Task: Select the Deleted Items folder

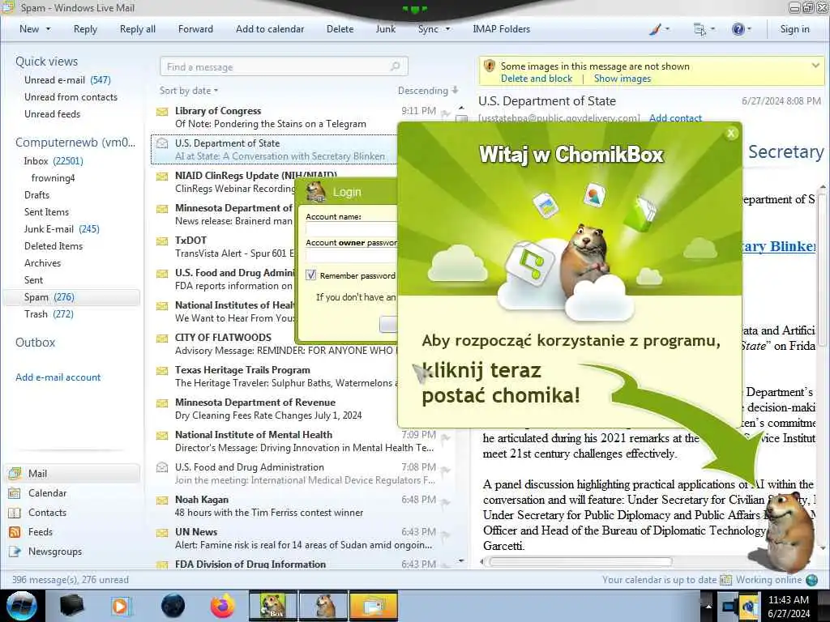Action: [x=53, y=246]
